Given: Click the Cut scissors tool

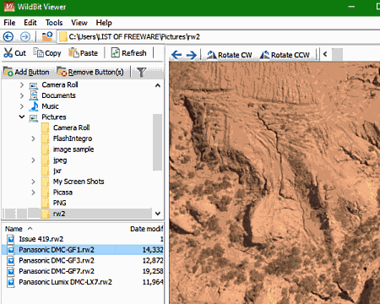Looking at the screenshot, I should coord(14,53).
